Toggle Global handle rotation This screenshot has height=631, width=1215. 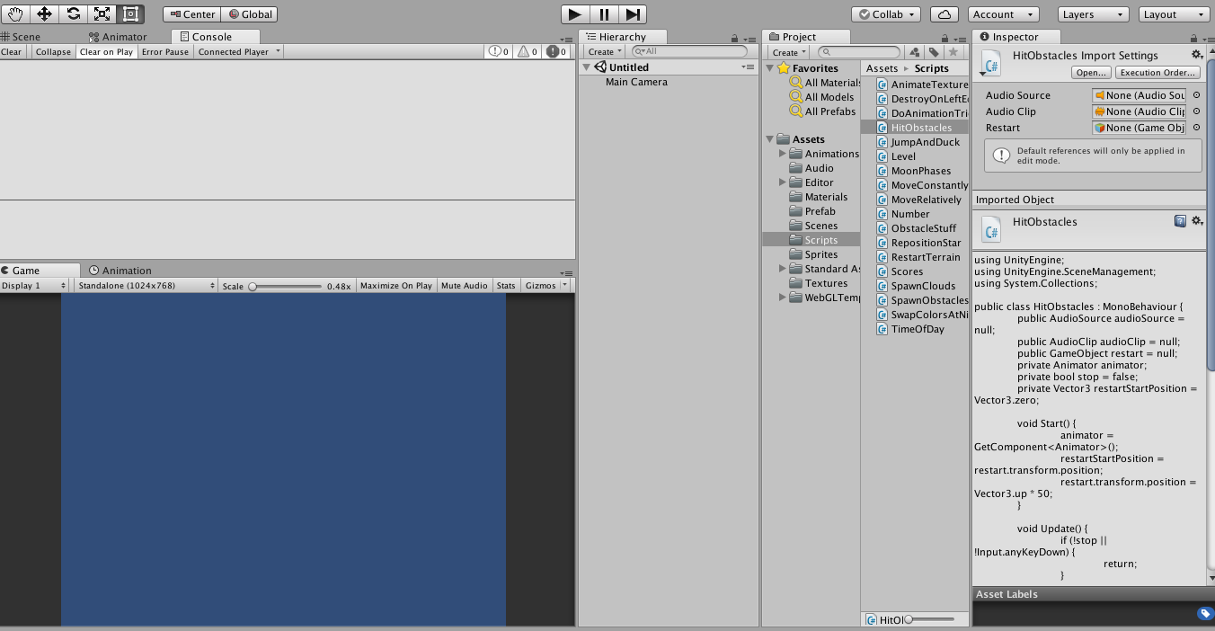click(249, 14)
